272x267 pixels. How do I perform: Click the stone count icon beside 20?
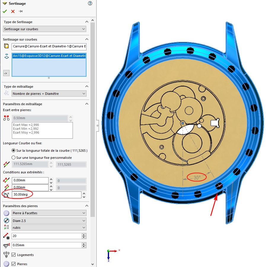[6, 236]
